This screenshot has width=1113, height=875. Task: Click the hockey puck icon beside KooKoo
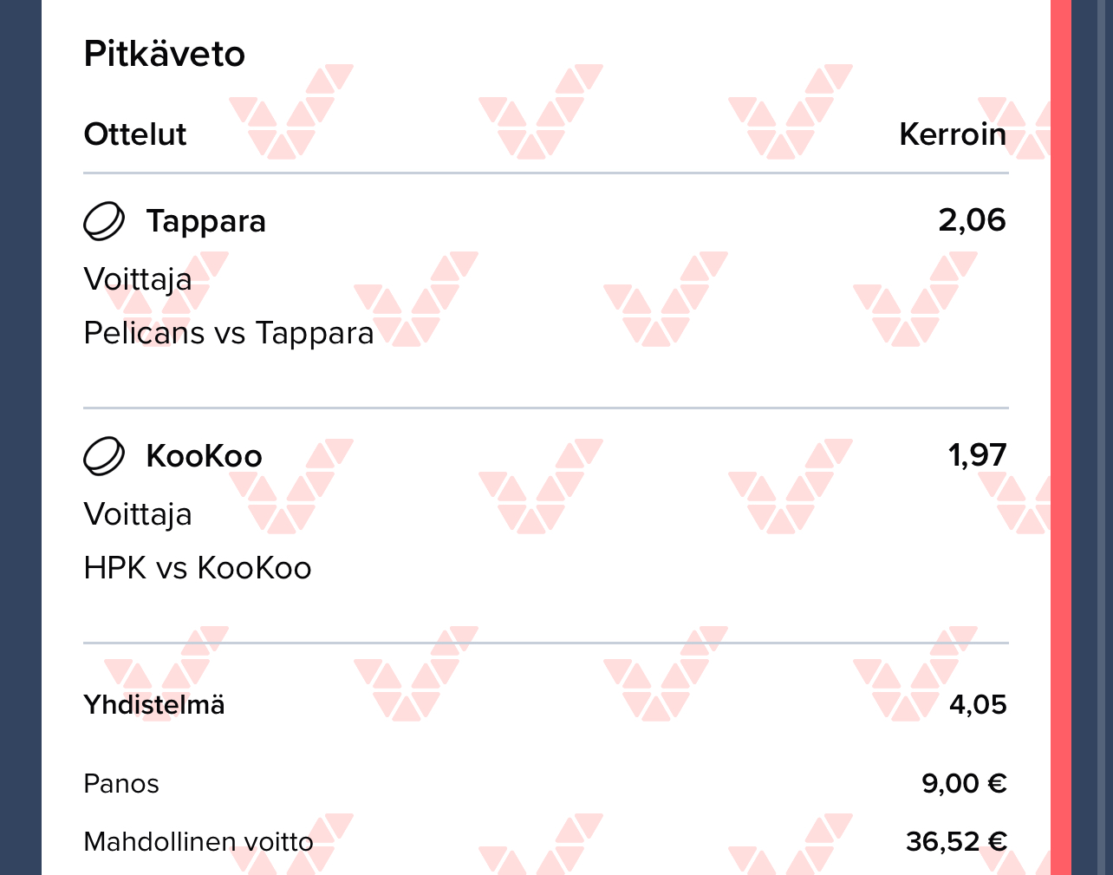click(x=104, y=456)
